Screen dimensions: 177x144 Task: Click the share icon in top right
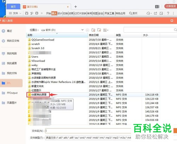click(x=155, y=13)
